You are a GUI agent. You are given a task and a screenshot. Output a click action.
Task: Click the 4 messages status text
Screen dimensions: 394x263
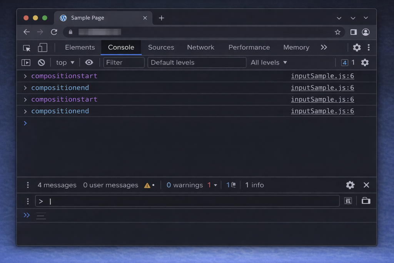pyautogui.click(x=57, y=185)
